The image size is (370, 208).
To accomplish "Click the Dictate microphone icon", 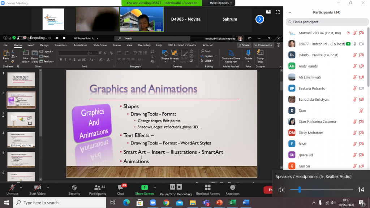I will [x=248, y=53].
